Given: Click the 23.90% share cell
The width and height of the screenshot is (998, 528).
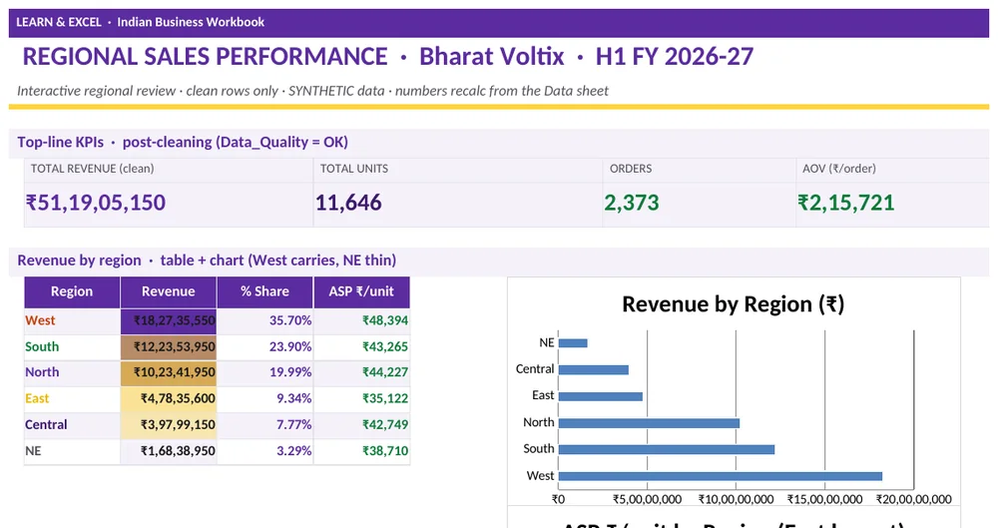Looking at the screenshot, I should click(x=264, y=347).
